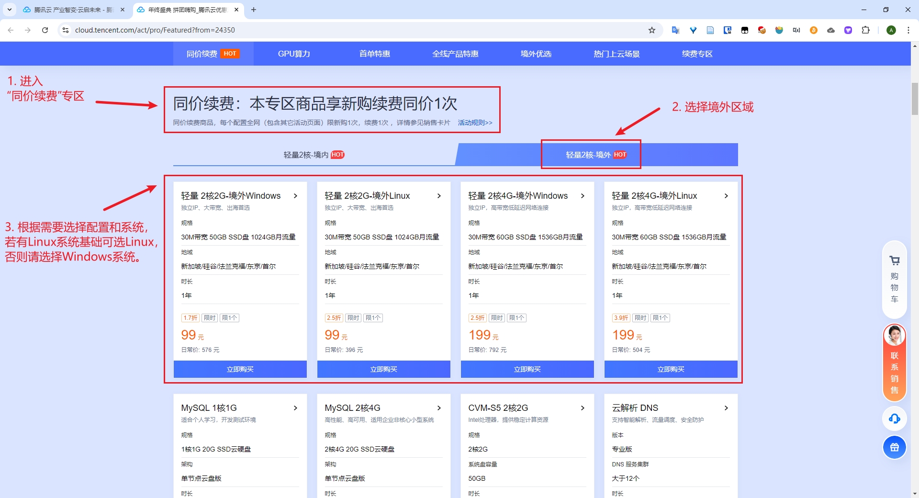
Task: Expand the 云解析 DNS chevron
Action: 726,408
